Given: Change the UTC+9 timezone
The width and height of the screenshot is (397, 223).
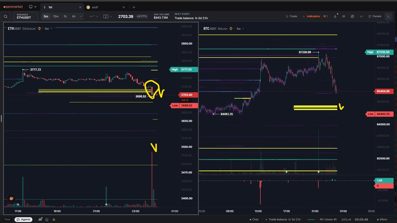Looking at the screenshot, I should (x=346, y=219).
